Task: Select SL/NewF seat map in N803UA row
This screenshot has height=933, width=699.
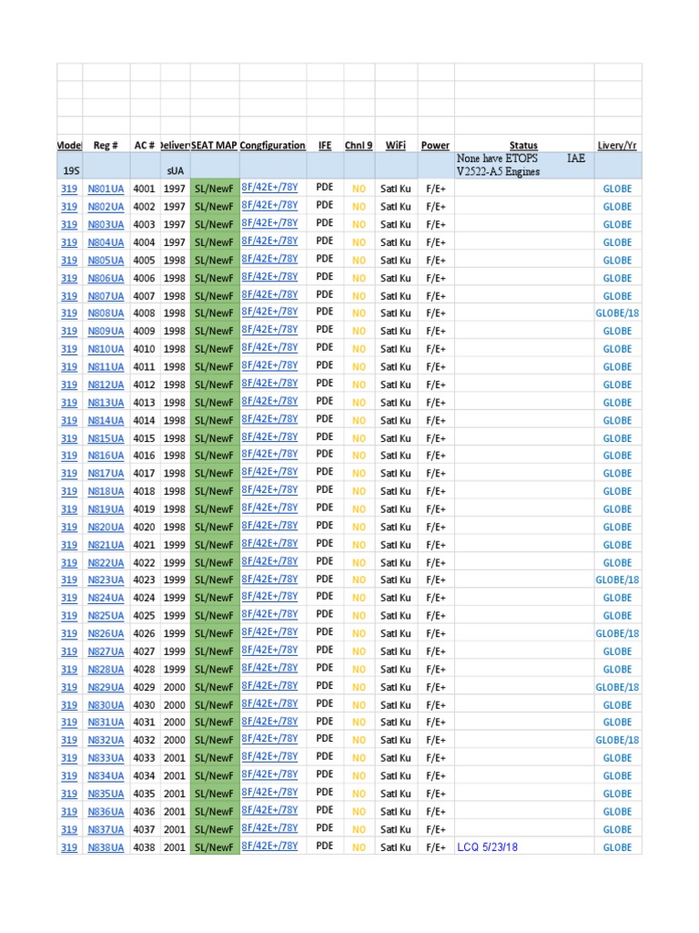Action: click(214, 224)
